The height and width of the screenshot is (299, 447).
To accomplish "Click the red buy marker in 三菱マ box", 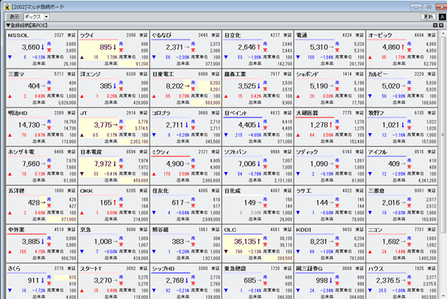I will (49, 89).
